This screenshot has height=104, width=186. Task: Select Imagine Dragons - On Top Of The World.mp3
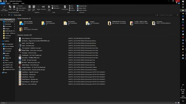[34, 67]
